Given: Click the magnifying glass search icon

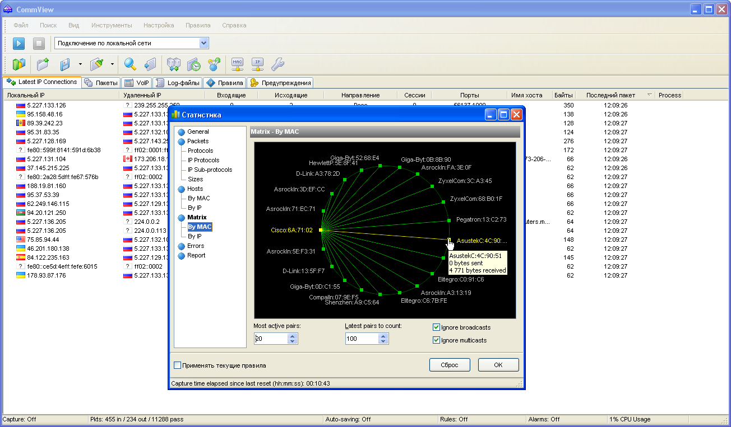Looking at the screenshot, I should [131, 64].
